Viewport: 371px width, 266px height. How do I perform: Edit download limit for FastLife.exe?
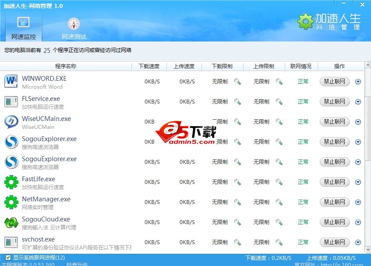pyautogui.click(x=237, y=182)
